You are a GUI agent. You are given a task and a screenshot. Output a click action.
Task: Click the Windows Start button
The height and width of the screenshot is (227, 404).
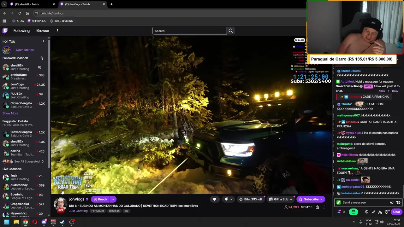coord(7,222)
